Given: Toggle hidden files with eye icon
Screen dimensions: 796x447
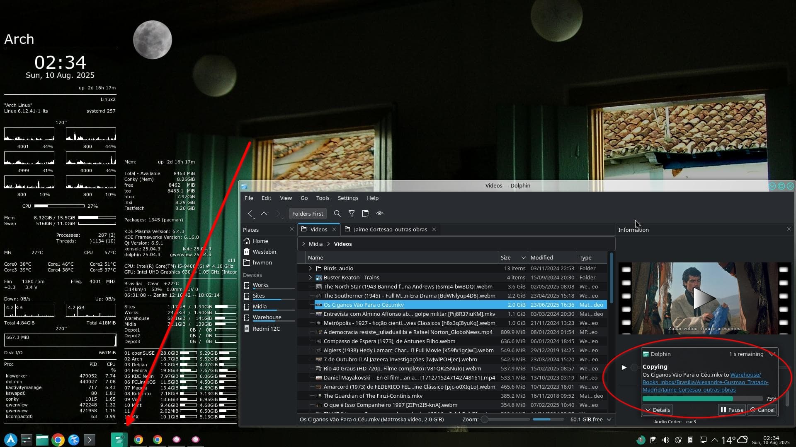Looking at the screenshot, I should point(379,214).
